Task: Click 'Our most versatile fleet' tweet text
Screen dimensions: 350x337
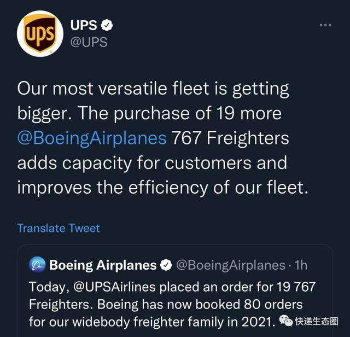Action: pos(153,89)
